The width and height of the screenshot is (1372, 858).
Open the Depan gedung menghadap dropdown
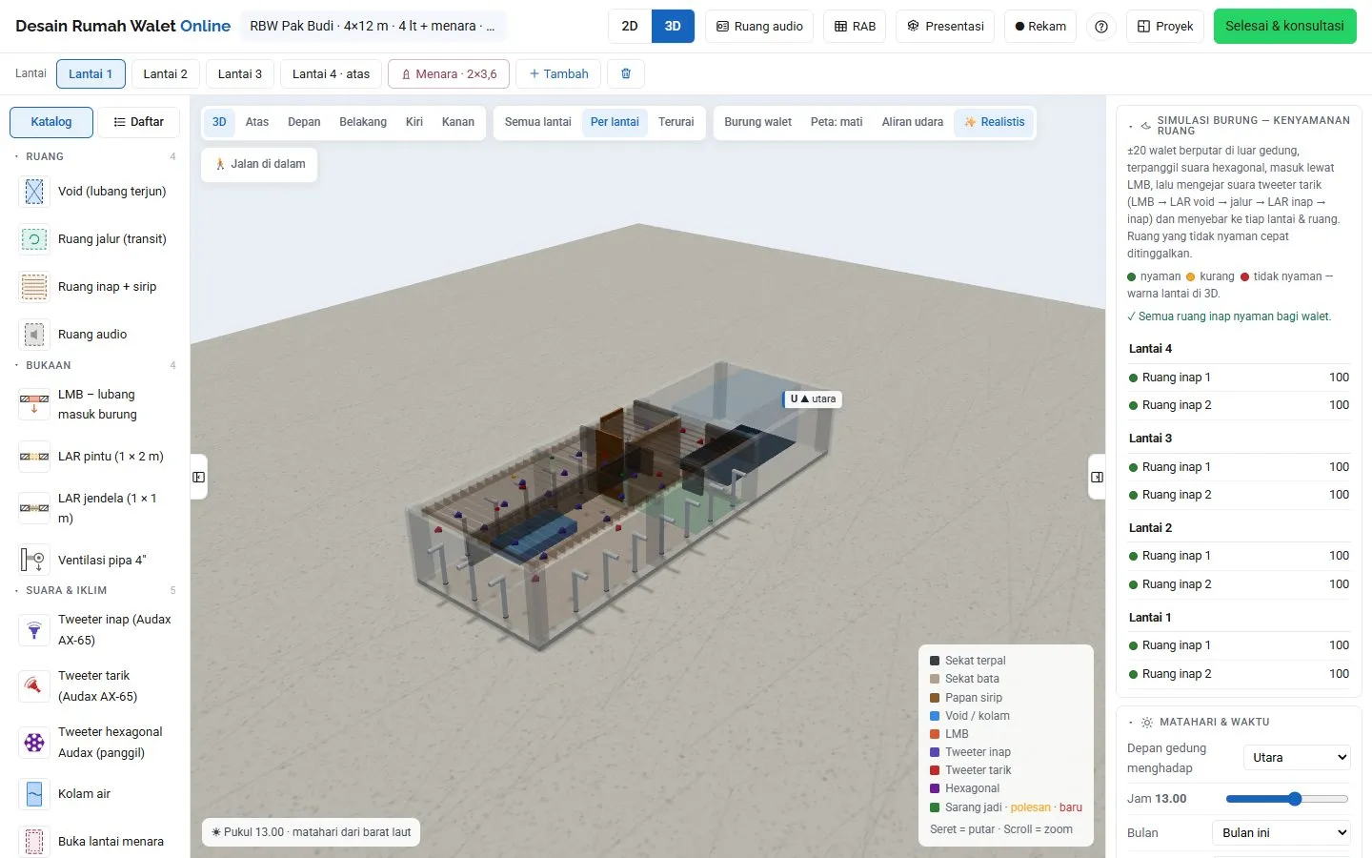pos(1297,758)
